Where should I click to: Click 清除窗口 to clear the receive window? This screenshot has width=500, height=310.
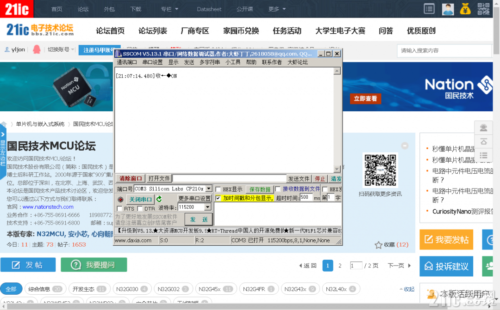[131, 178]
